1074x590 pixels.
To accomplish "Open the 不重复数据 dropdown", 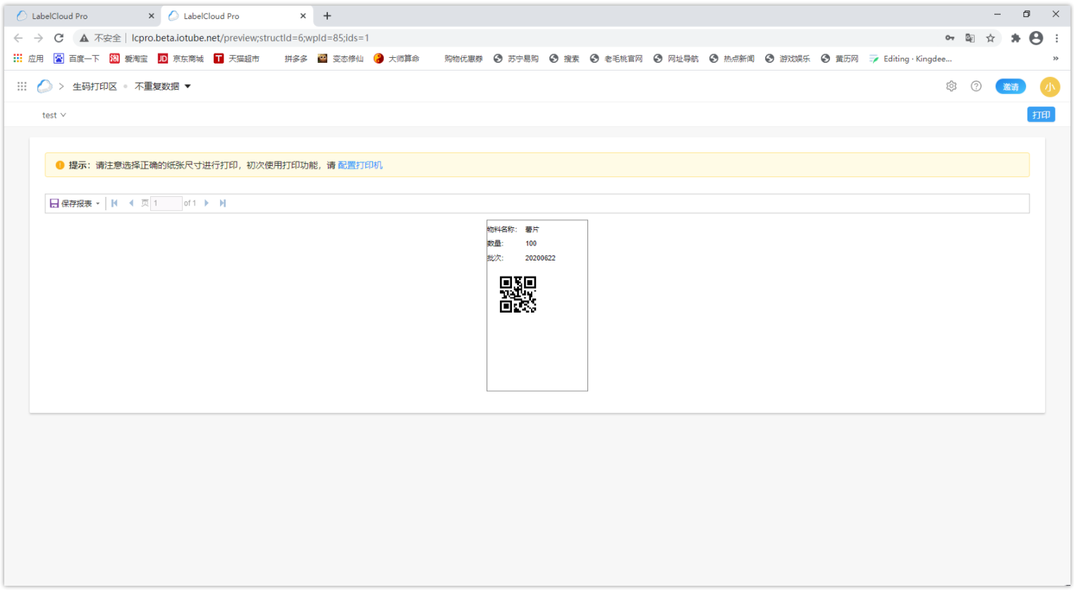I will [163, 86].
